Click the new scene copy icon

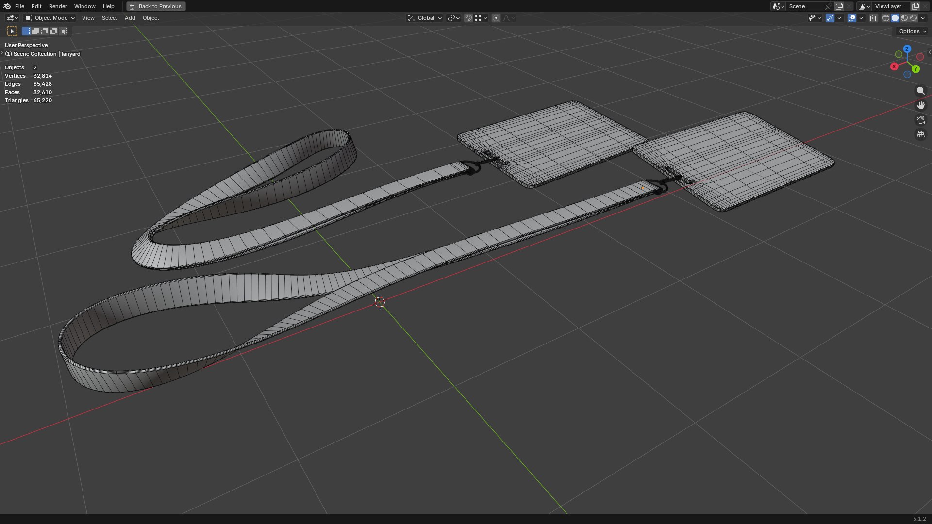click(x=839, y=6)
